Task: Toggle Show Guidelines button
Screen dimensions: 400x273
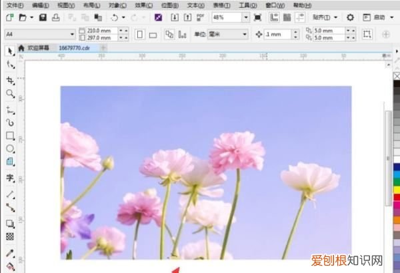Action: click(x=300, y=17)
